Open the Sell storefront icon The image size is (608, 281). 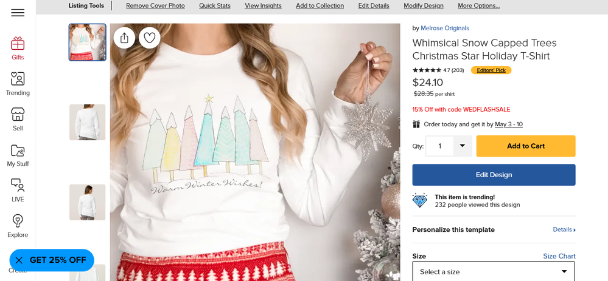point(18,114)
